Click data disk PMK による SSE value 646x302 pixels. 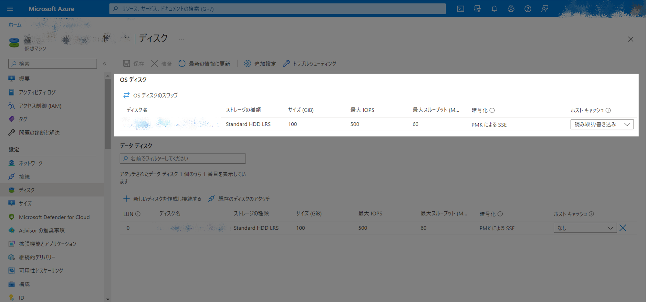(497, 228)
